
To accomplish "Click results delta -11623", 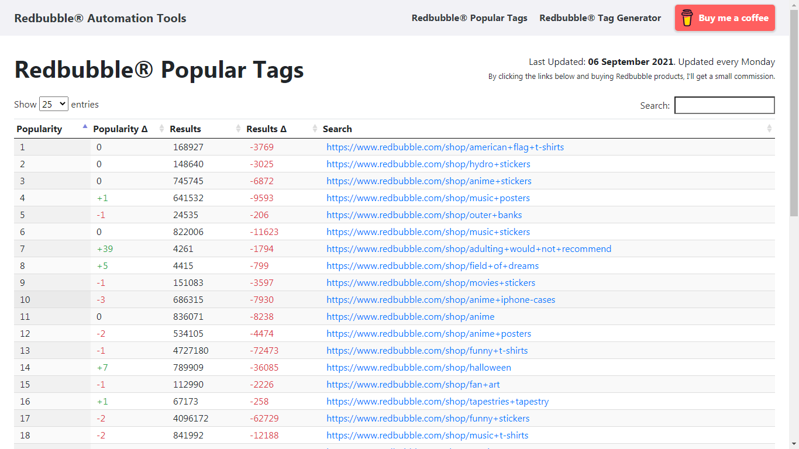I will click(x=264, y=232).
